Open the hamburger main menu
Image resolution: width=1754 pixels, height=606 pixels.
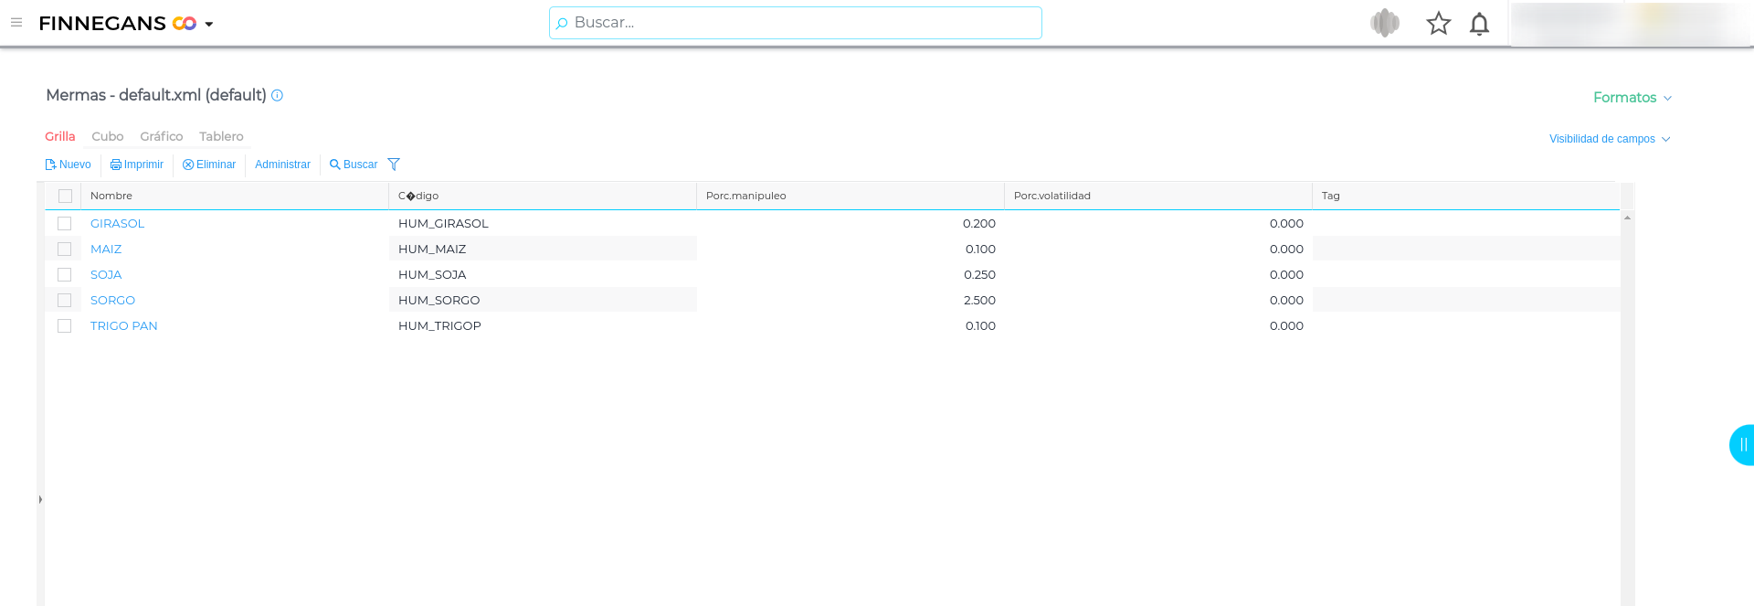tap(16, 23)
